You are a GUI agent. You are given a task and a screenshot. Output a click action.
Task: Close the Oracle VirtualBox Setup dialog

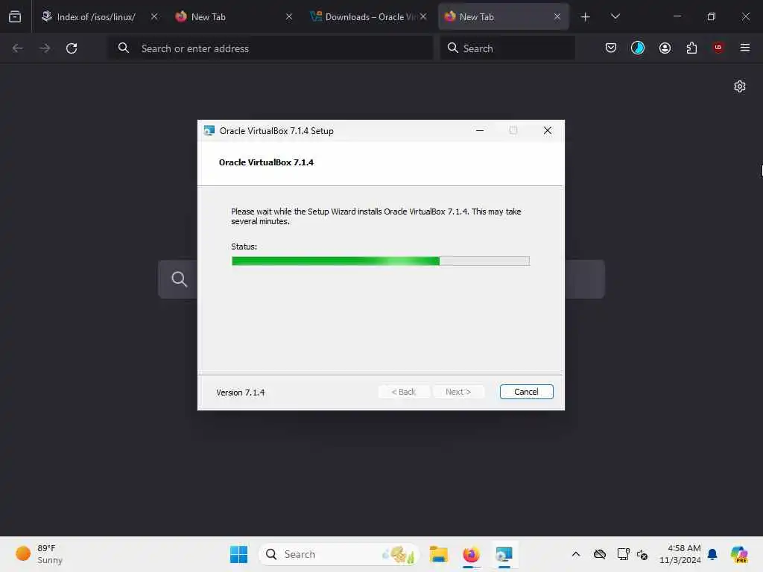click(548, 130)
